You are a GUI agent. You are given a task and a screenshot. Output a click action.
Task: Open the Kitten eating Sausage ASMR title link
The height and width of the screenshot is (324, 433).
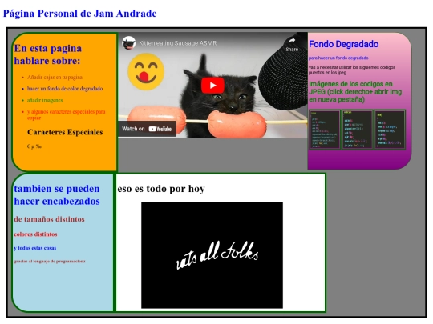coord(177,43)
